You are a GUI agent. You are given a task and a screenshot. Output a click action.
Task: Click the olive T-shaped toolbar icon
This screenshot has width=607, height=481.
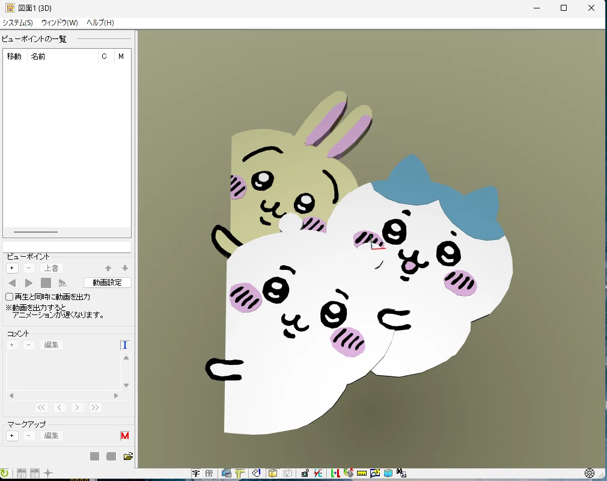240,473
